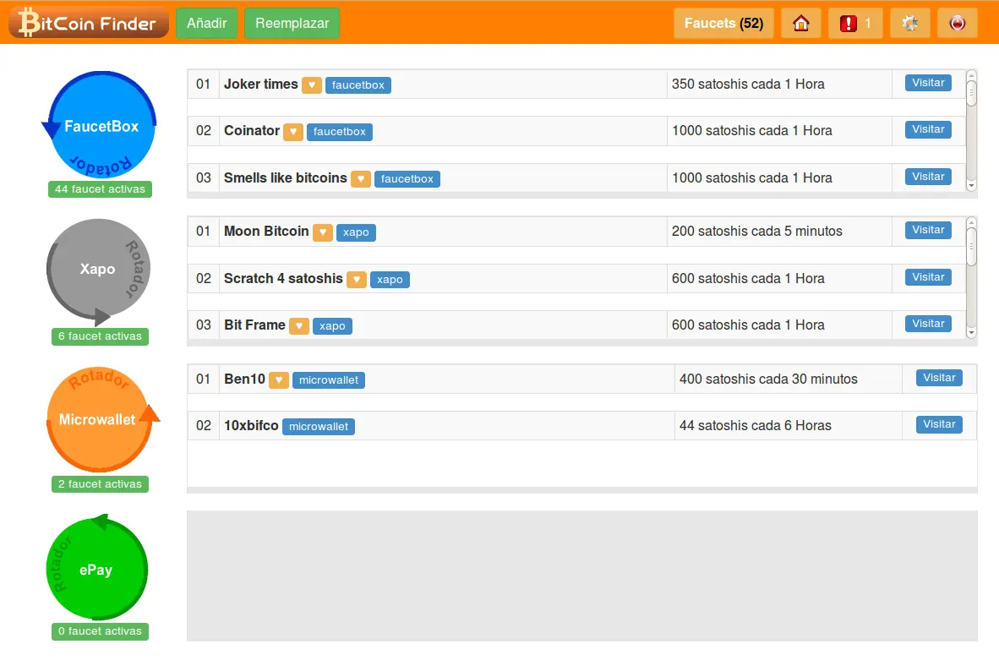Click faucetbox tag on Coinator

[x=340, y=132]
